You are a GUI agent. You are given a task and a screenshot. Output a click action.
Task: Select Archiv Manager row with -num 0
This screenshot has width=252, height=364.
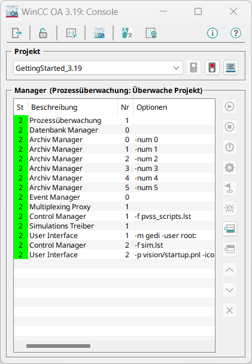pos(114,140)
